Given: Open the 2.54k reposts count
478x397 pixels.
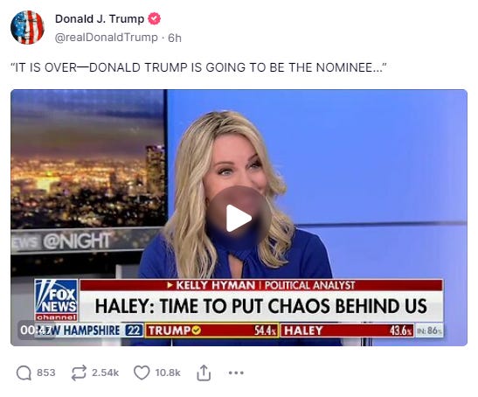Looking at the screenshot, I should 105,373.
